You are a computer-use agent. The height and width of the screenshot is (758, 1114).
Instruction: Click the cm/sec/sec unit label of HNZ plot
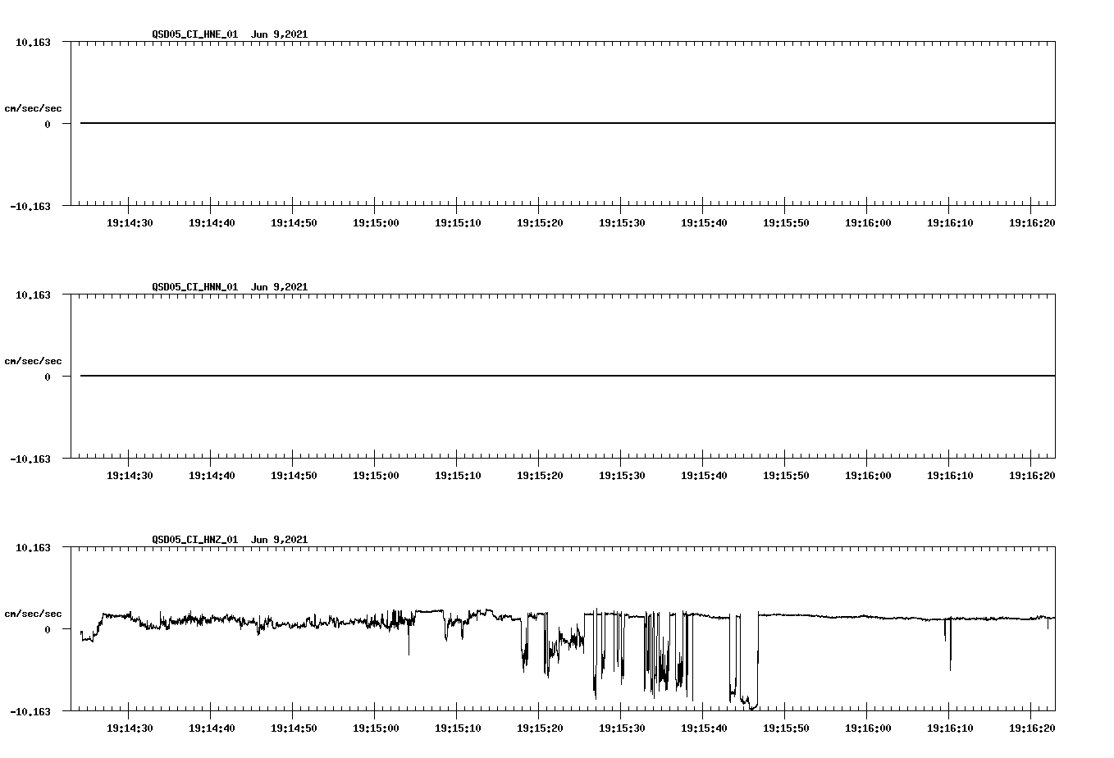[x=33, y=614]
